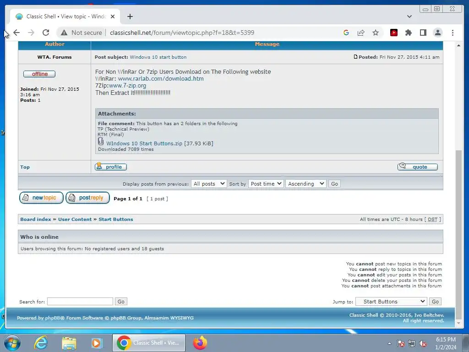Click the muted volume tray icon

click(423, 344)
